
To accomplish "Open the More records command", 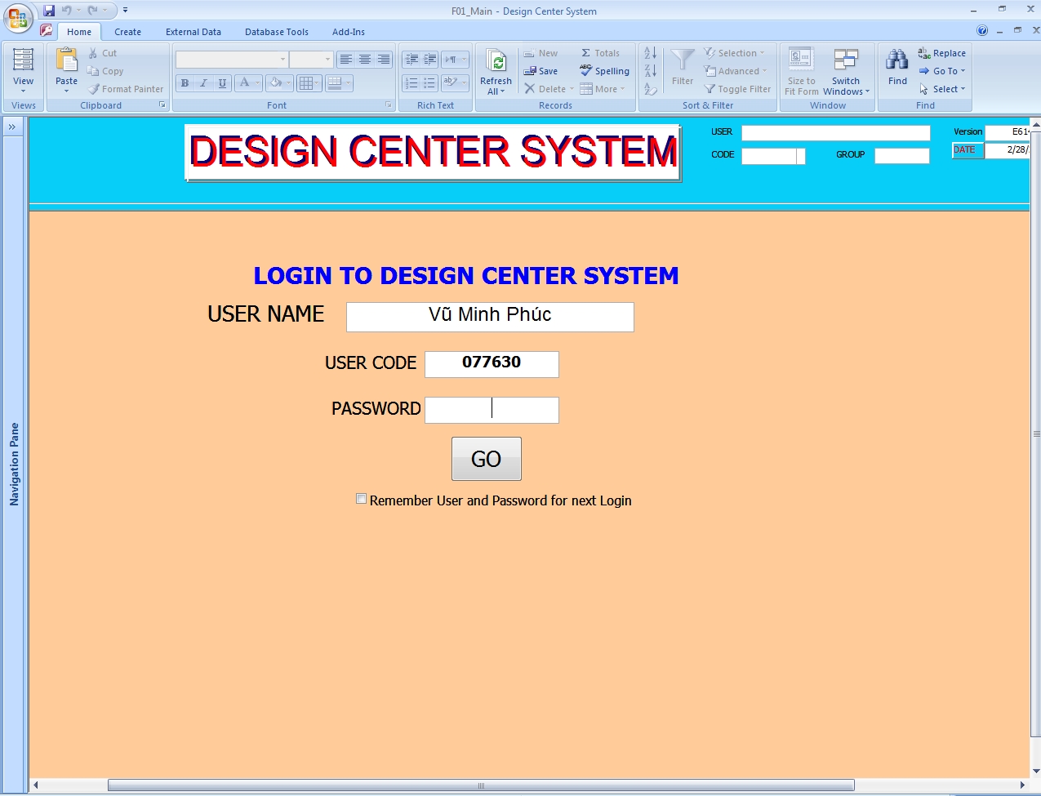I will pos(603,89).
